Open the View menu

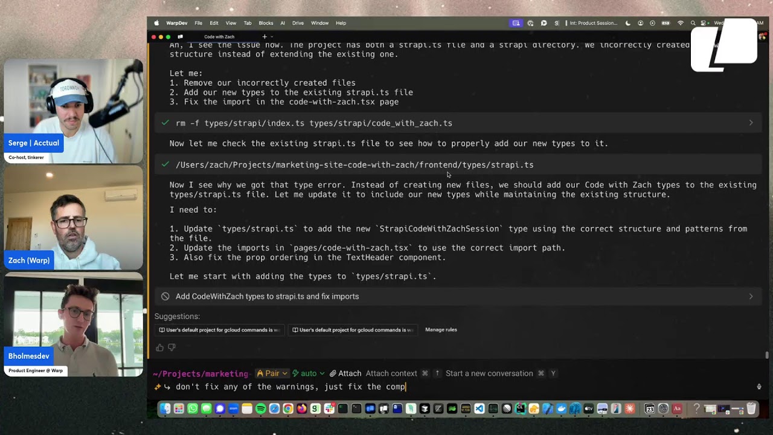[x=231, y=23]
